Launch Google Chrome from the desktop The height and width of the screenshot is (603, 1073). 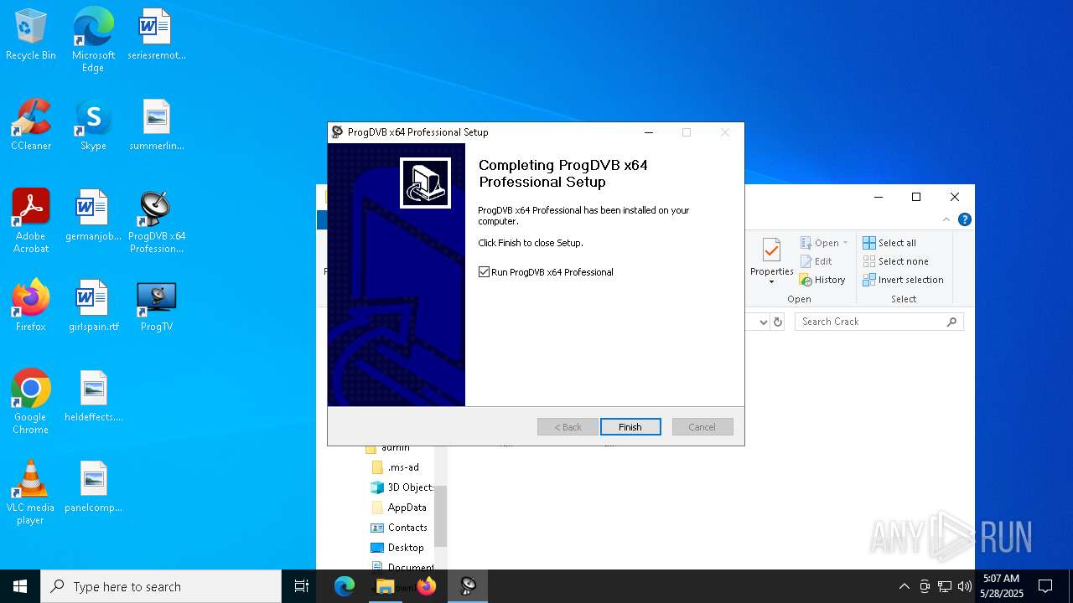coord(31,402)
